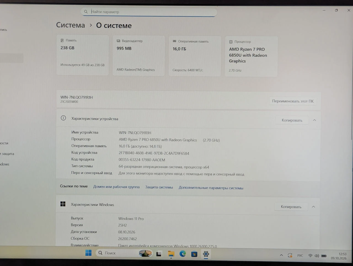Click the magnifier icon in settings search
The image size is (353, 266).
[x=86, y=12]
